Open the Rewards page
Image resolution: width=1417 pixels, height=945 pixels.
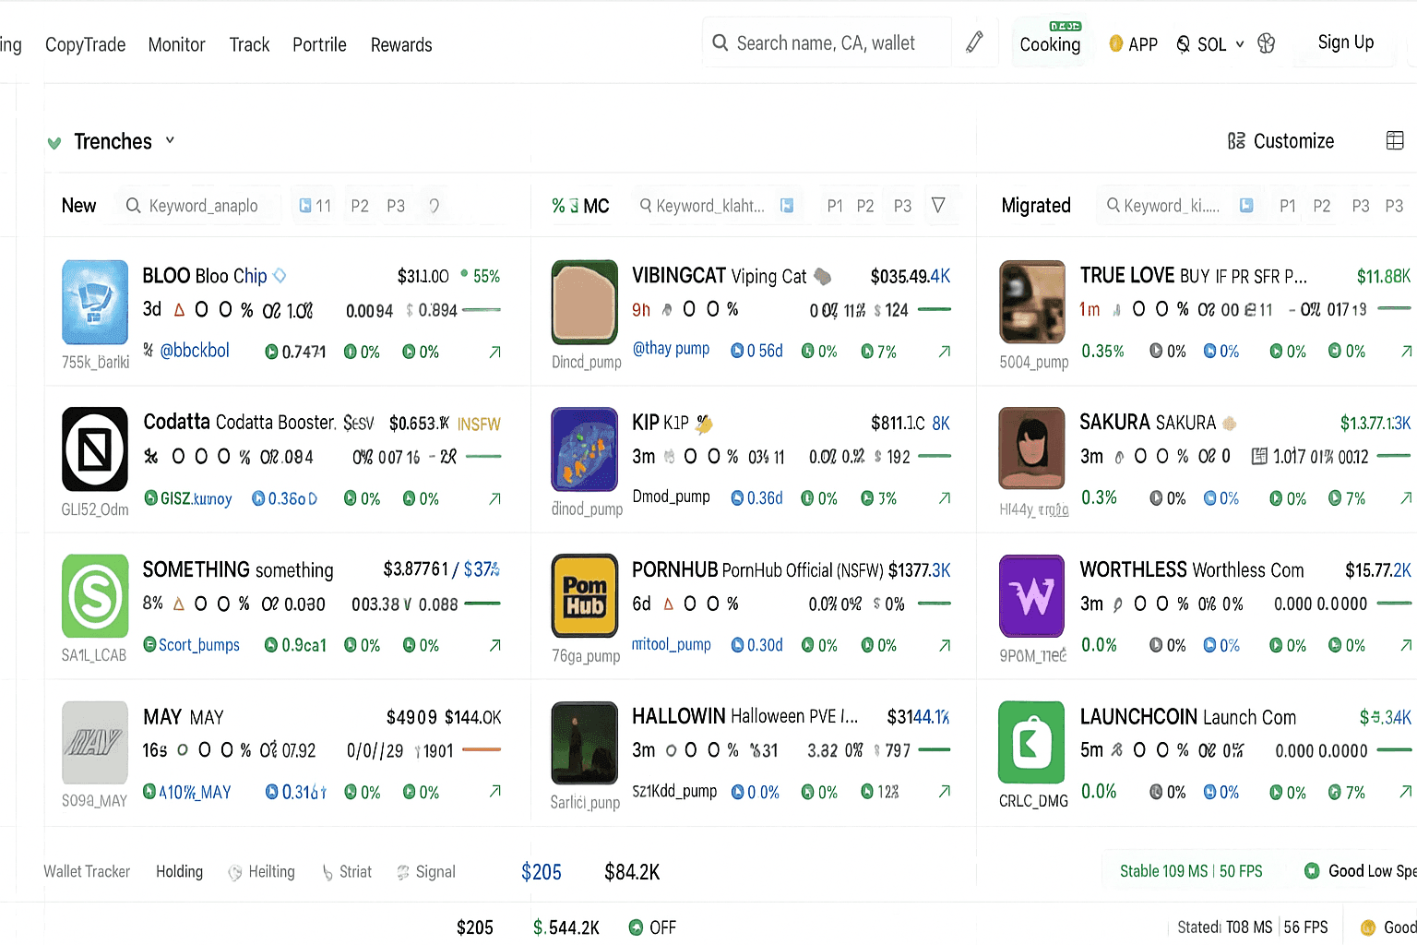(x=401, y=44)
